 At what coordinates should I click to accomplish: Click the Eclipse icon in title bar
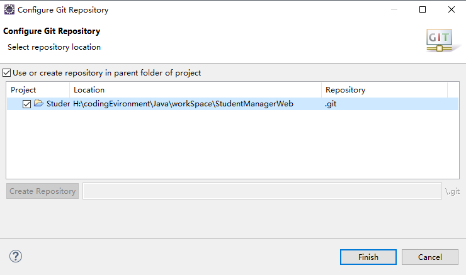(x=9, y=9)
